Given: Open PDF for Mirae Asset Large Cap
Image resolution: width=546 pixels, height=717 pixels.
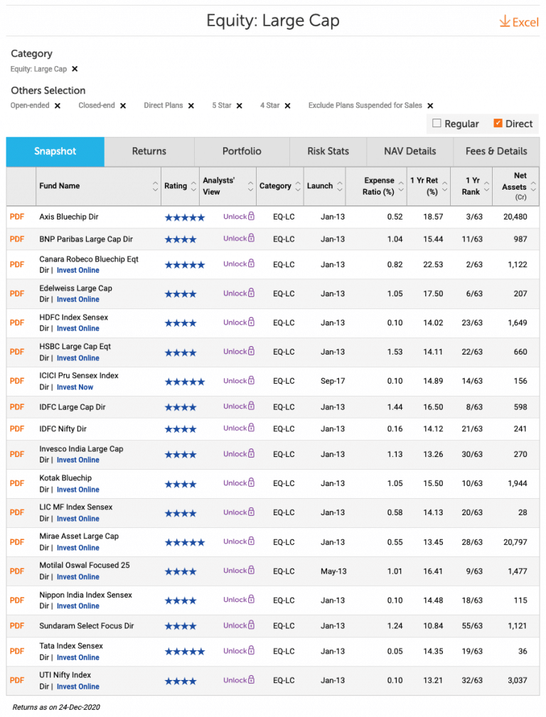Looking at the screenshot, I should point(17,542).
